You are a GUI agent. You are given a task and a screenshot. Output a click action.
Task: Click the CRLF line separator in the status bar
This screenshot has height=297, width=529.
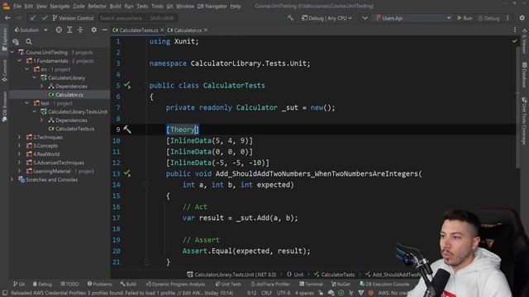click(x=266, y=293)
